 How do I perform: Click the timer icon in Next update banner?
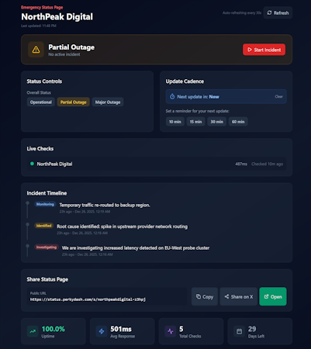click(172, 97)
